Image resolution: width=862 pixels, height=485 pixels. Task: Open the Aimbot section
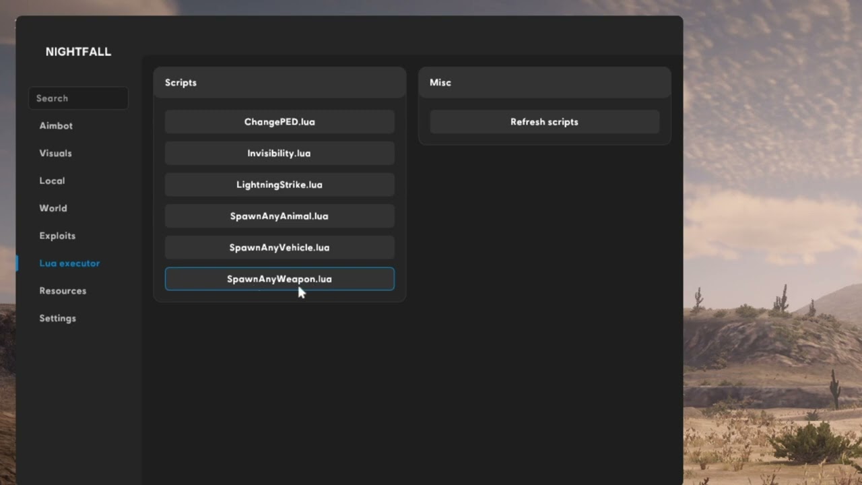coord(56,126)
